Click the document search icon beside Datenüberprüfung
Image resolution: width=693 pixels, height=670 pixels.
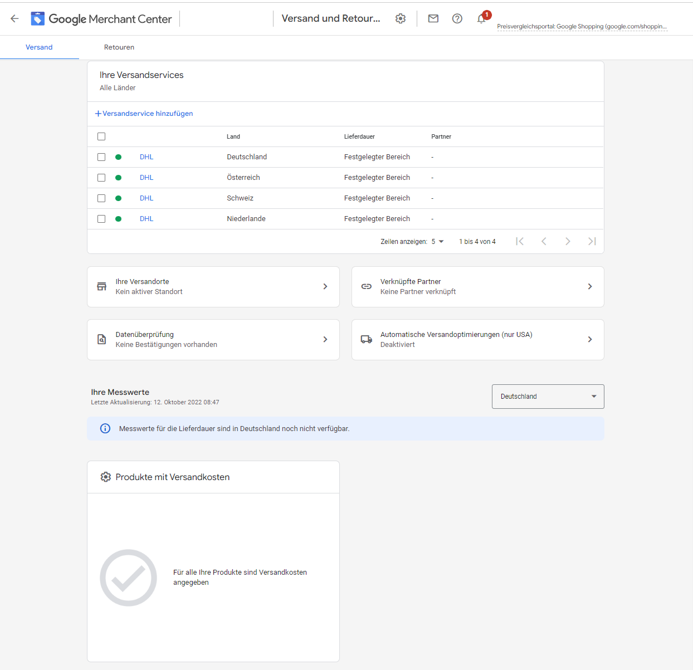(101, 339)
